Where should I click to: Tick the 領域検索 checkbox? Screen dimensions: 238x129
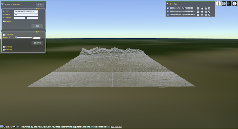click(x=4, y=21)
